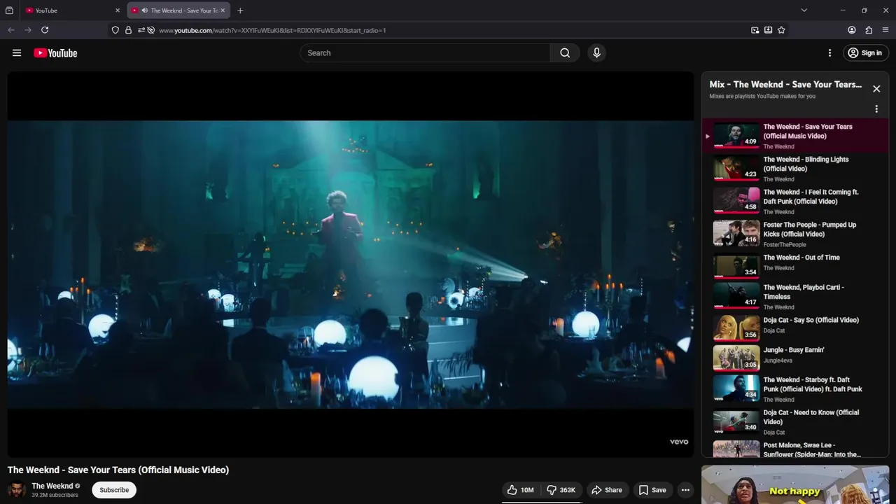Focus the YouTube Search field
The width and height of the screenshot is (896, 504).
[426, 52]
